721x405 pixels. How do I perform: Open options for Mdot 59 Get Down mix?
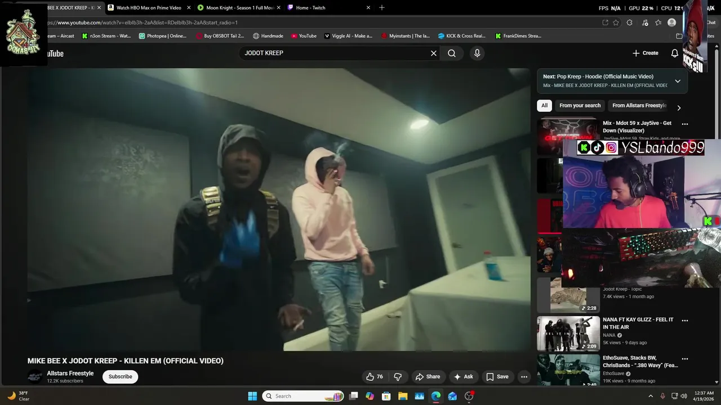click(685, 124)
